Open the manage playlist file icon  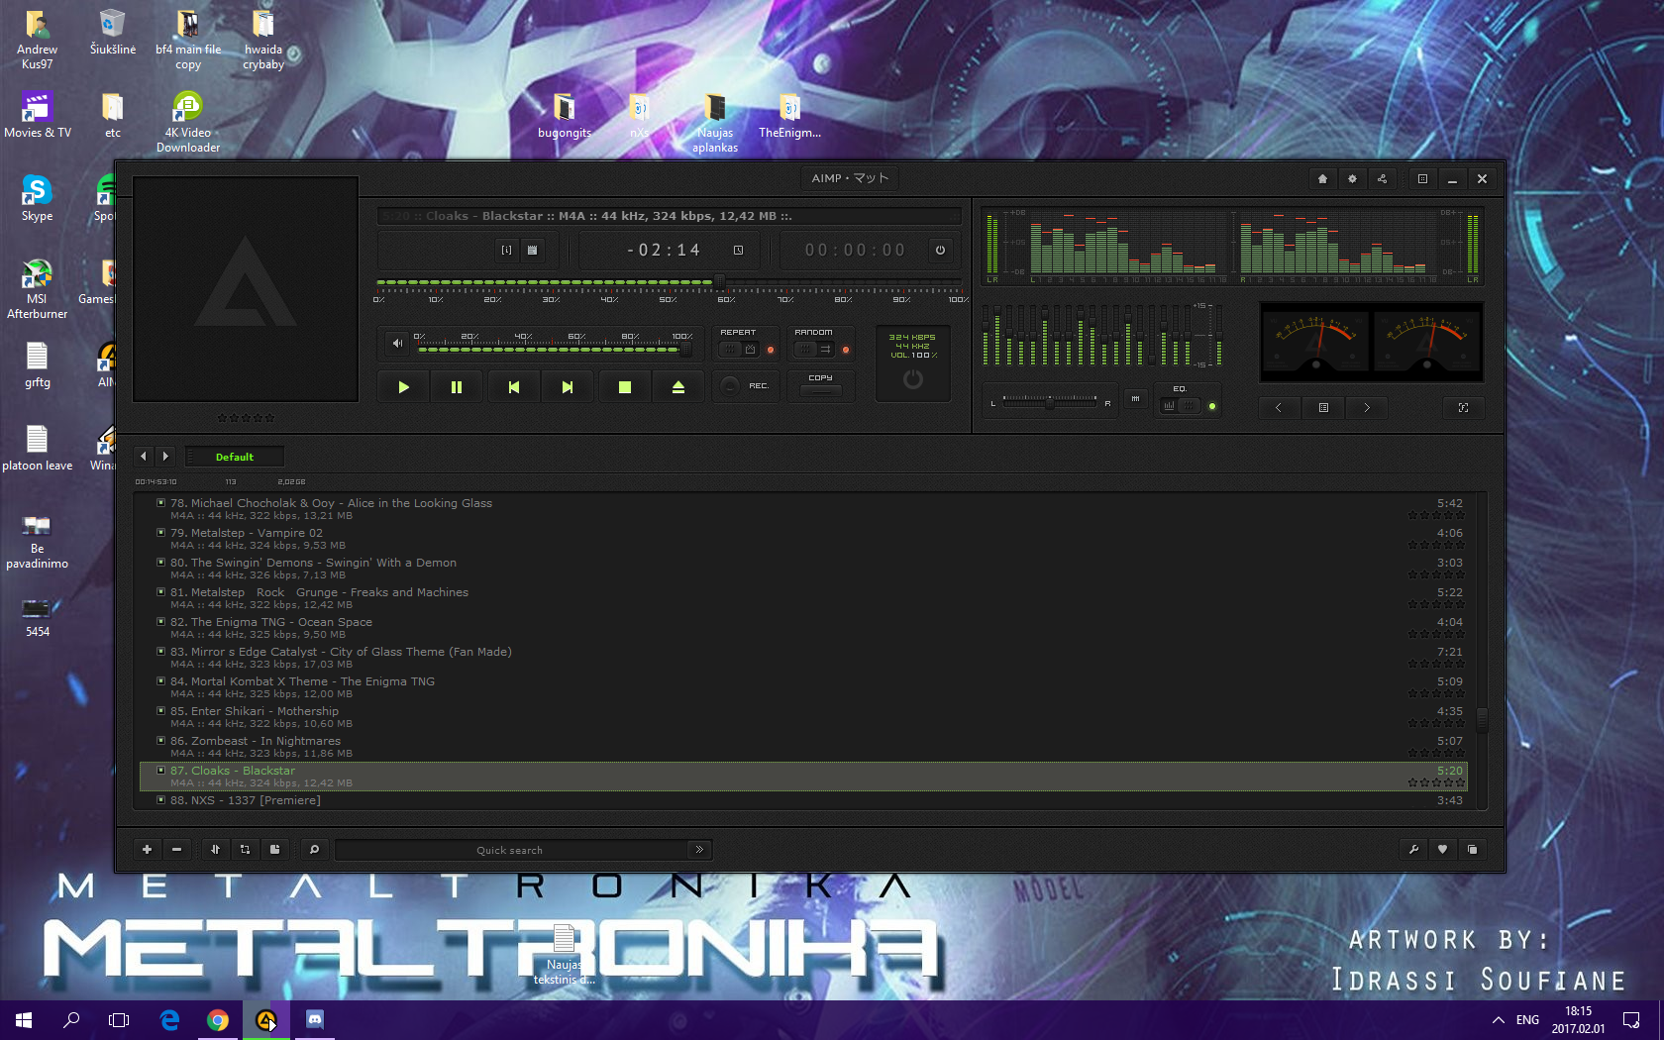click(274, 850)
